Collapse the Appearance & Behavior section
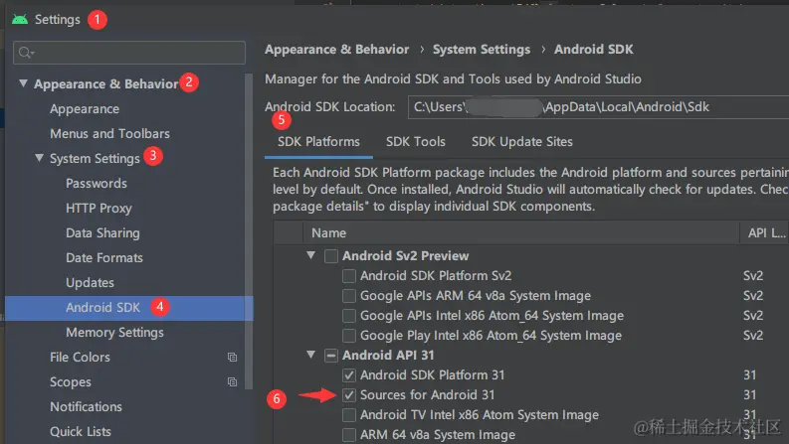 (23, 82)
